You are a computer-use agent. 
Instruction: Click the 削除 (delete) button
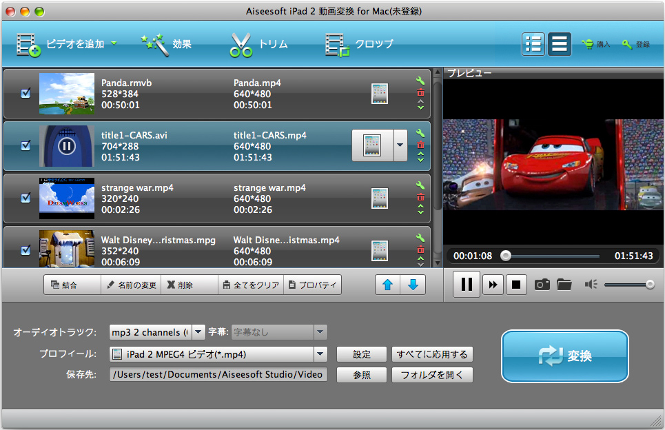click(189, 285)
